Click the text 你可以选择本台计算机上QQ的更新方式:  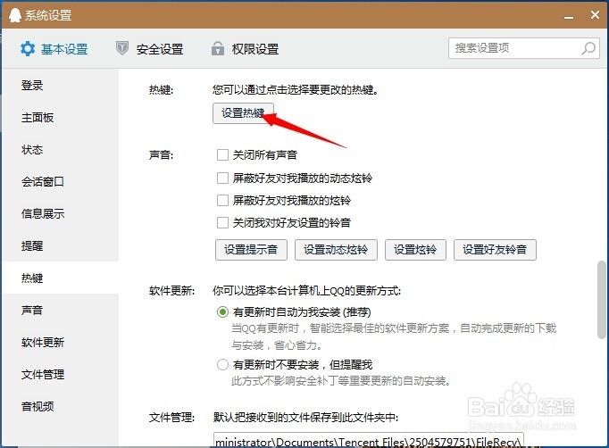(307, 290)
